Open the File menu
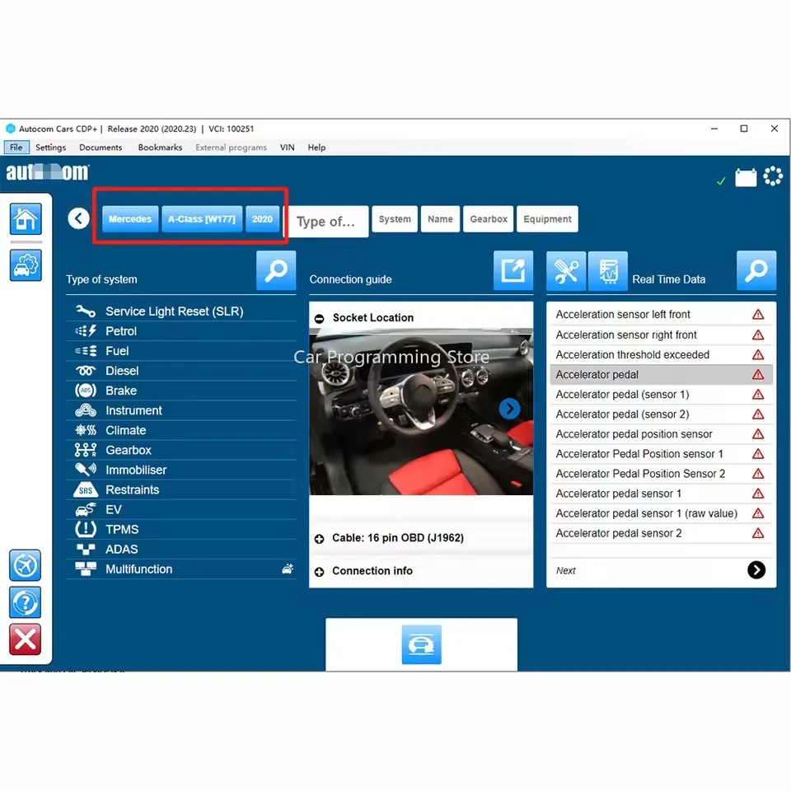Image resolution: width=791 pixels, height=791 pixels. [16, 147]
